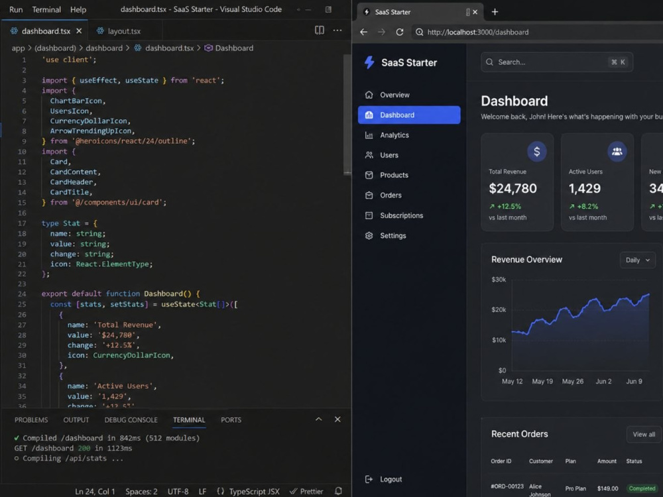The height and width of the screenshot is (497, 663).
Task: Open the Run menu in VS Code
Action: click(x=16, y=9)
